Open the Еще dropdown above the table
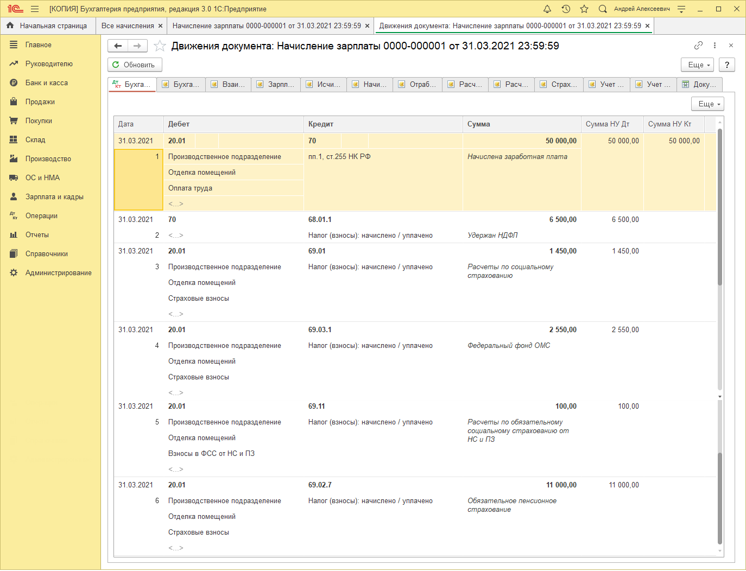 pyautogui.click(x=707, y=104)
